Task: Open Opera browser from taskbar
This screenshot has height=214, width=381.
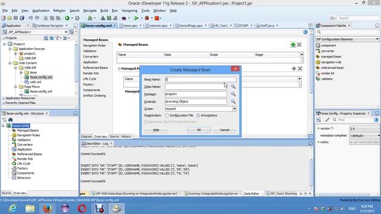Action: click(82, 208)
